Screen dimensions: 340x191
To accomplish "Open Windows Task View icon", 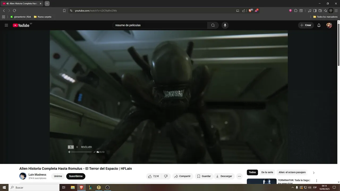I will 64,188.
